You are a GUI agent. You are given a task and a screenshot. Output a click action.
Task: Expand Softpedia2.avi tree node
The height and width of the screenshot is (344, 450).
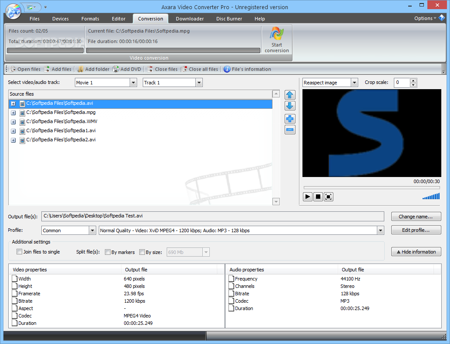tap(13, 140)
